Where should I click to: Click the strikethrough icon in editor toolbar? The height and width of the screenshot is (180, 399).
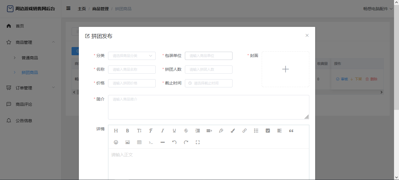tap(186, 131)
